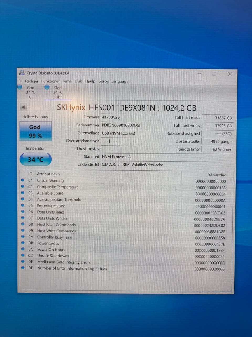This screenshot has height=337, width=252.
Task: Click raw value 00000000000558
Action: click(210, 238)
